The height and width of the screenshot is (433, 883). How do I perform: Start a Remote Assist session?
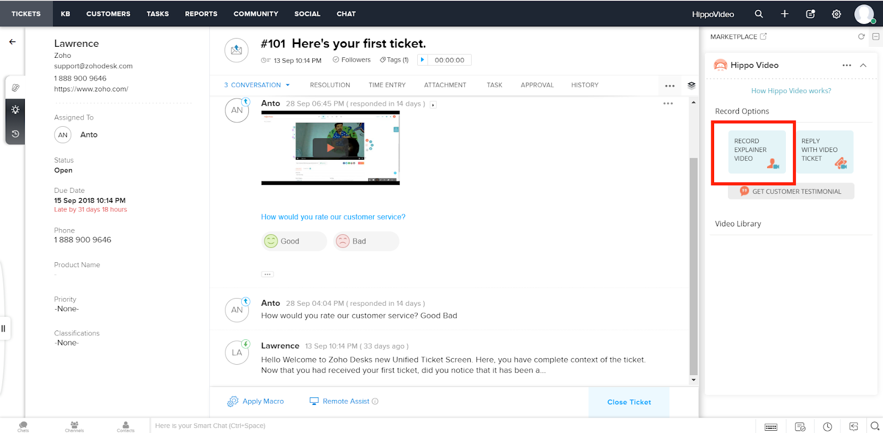point(340,401)
